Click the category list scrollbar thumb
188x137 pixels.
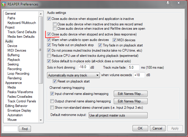[41, 50]
